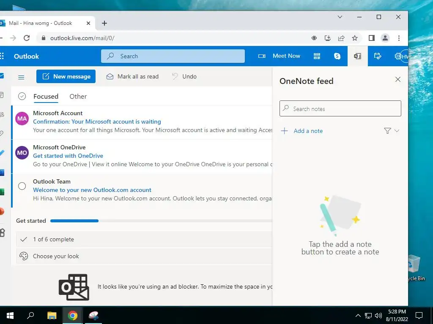Screen dimensions: 433x324
Task: Click the QR code icon in Outlook header
Action: [x=317, y=56]
